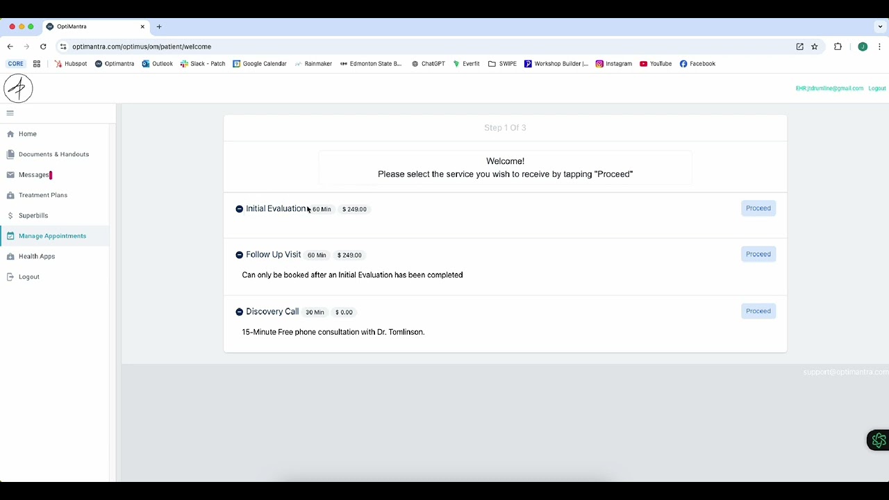Click the Discovery Call service title
Image resolution: width=889 pixels, height=500 pixels.
coord(272,312)
